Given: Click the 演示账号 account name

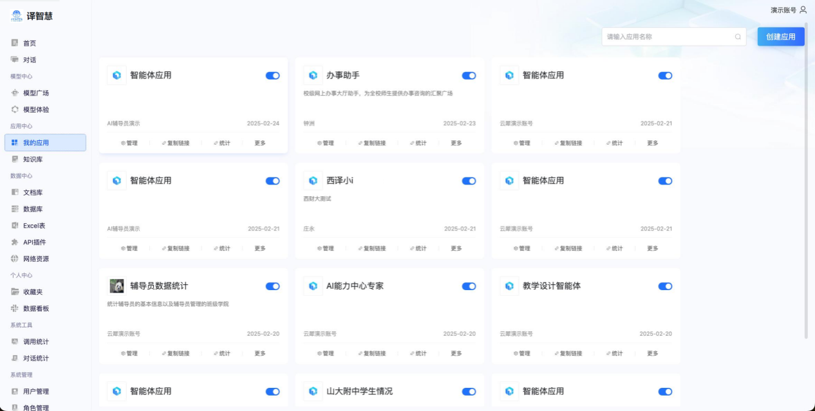Looking at the screenshot, I should (x=783, y=10).
